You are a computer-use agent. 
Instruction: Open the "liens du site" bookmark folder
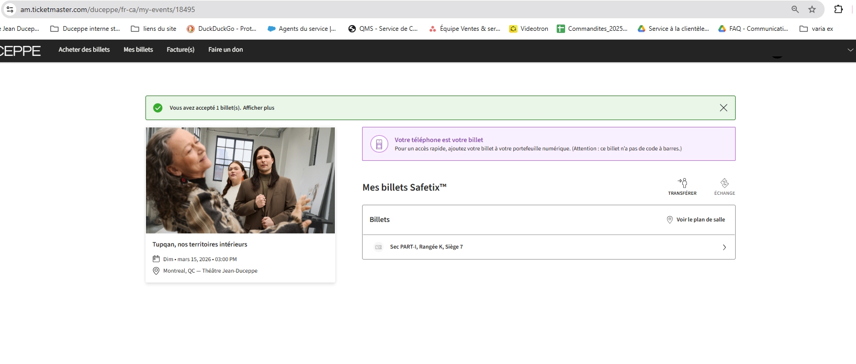[x=154, y=29]
